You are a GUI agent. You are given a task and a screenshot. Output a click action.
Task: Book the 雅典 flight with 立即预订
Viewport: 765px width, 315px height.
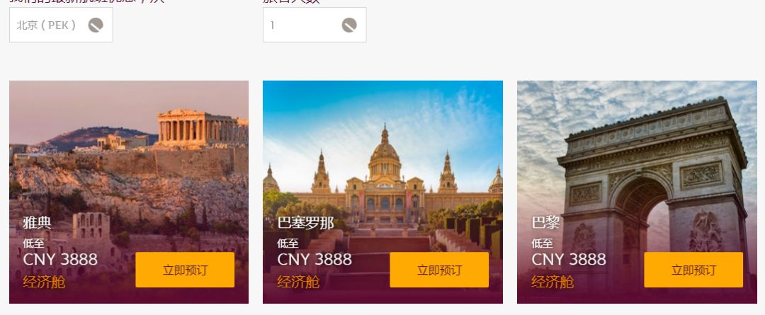[185, 270]
